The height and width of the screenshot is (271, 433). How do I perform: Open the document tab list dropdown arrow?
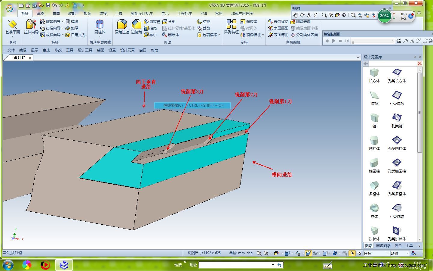point(358,58)
